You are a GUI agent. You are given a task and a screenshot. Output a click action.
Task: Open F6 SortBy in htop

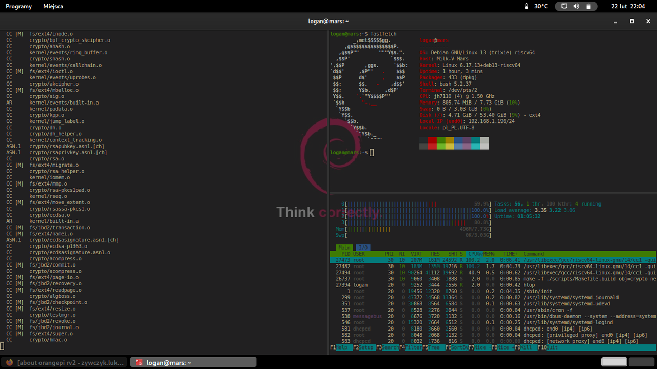click(x=456, y=347)
